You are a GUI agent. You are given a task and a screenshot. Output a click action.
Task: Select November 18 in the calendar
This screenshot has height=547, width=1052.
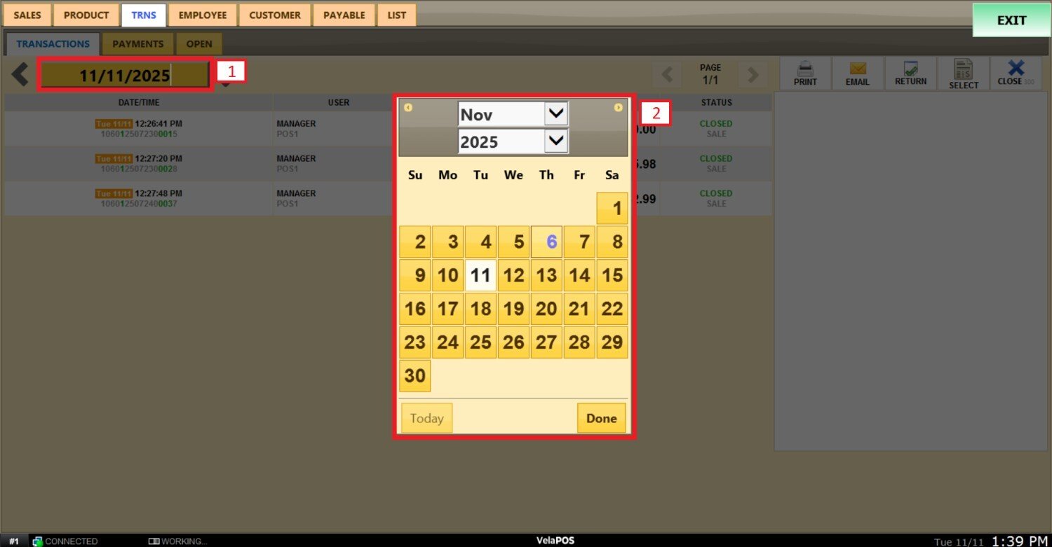click(480, 309)
